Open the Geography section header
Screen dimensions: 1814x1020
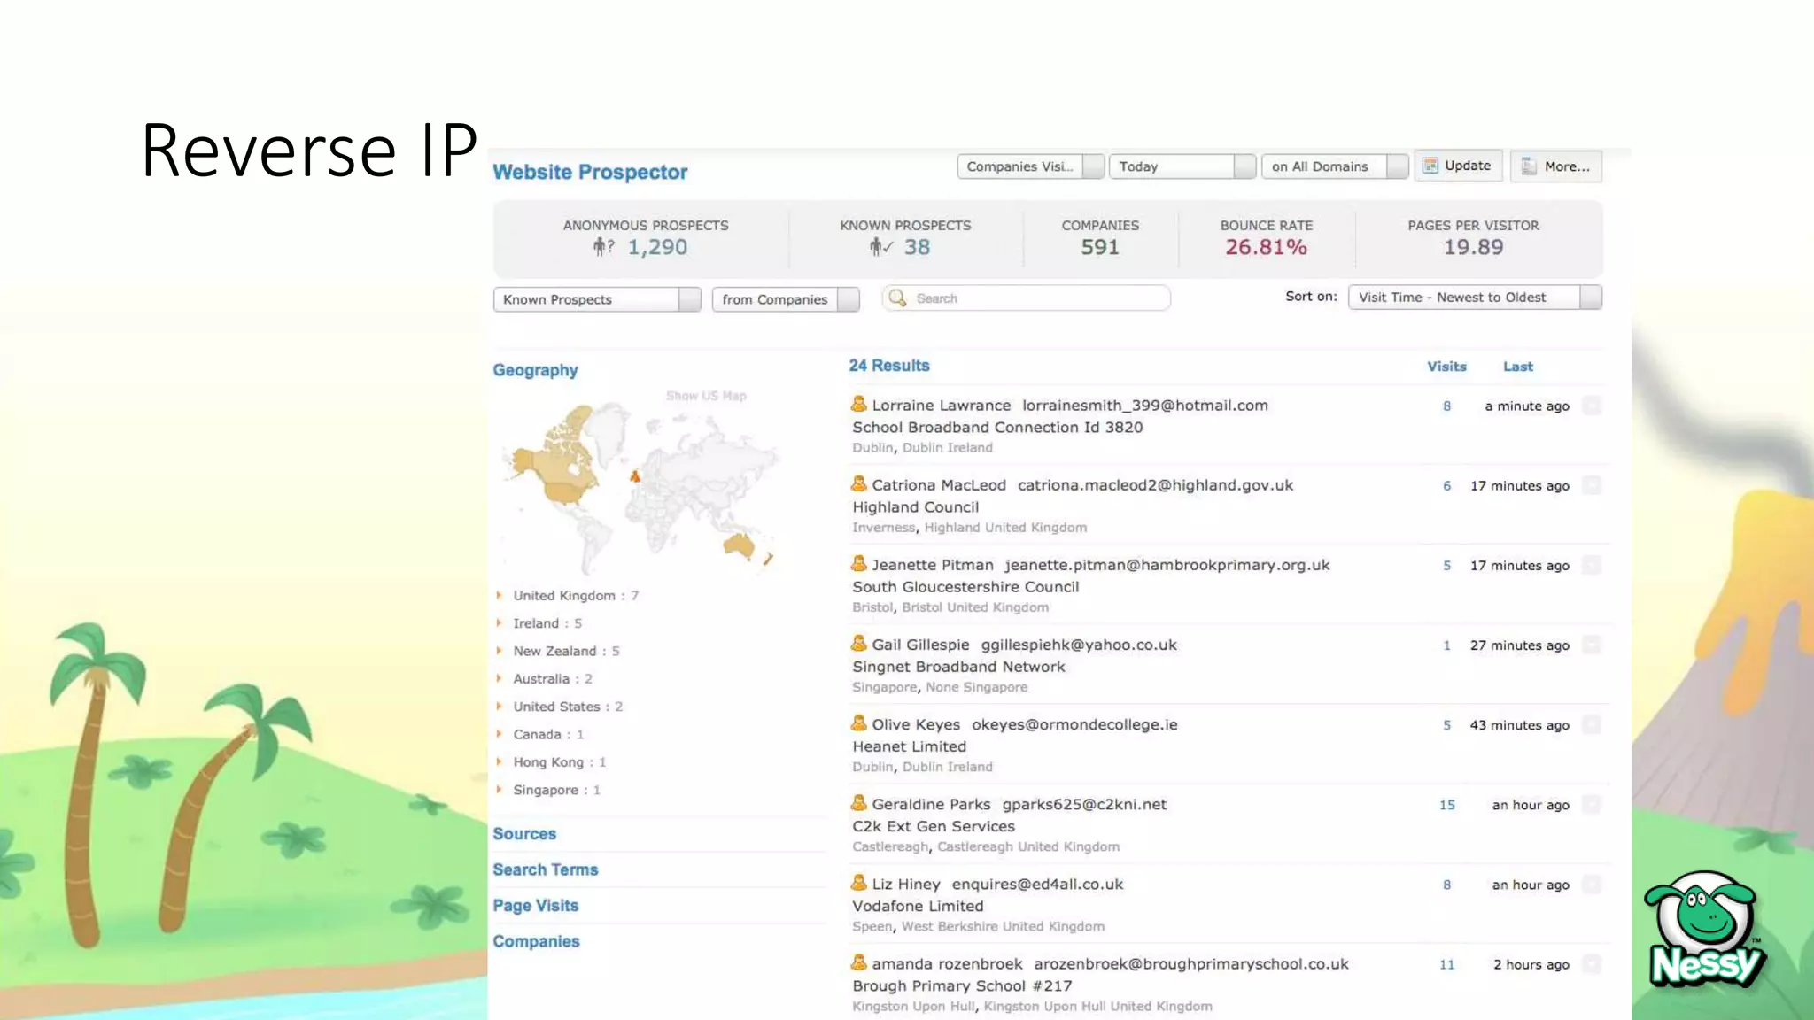click(x=535, y=370)
